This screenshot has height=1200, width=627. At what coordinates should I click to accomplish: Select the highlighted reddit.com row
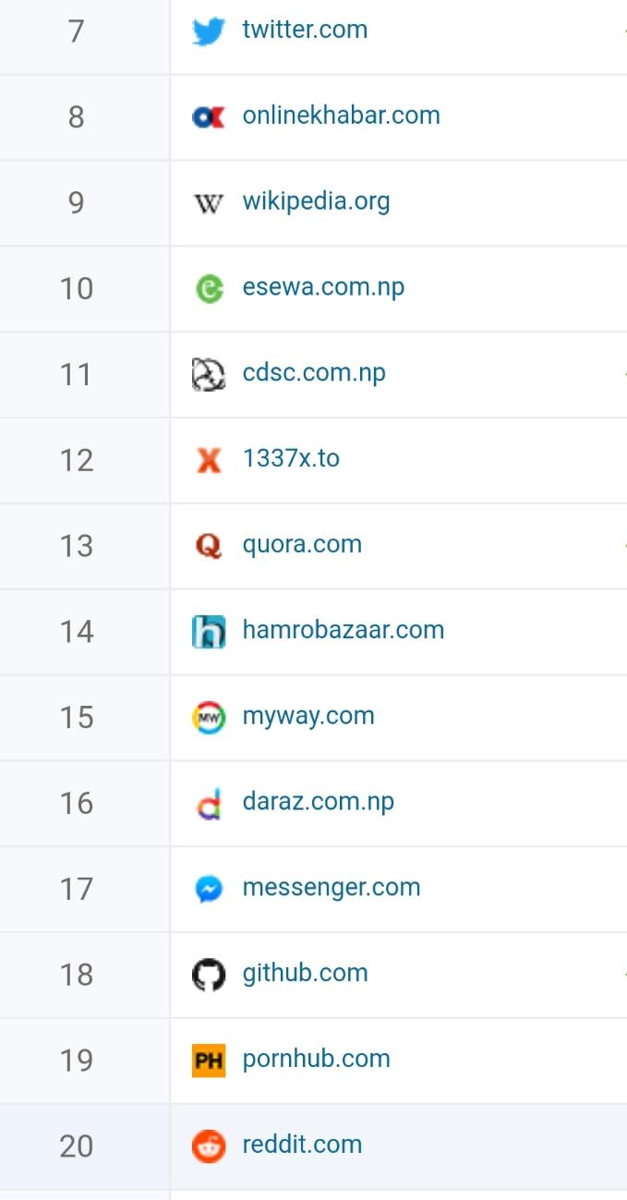click(x=314, y=1144)
